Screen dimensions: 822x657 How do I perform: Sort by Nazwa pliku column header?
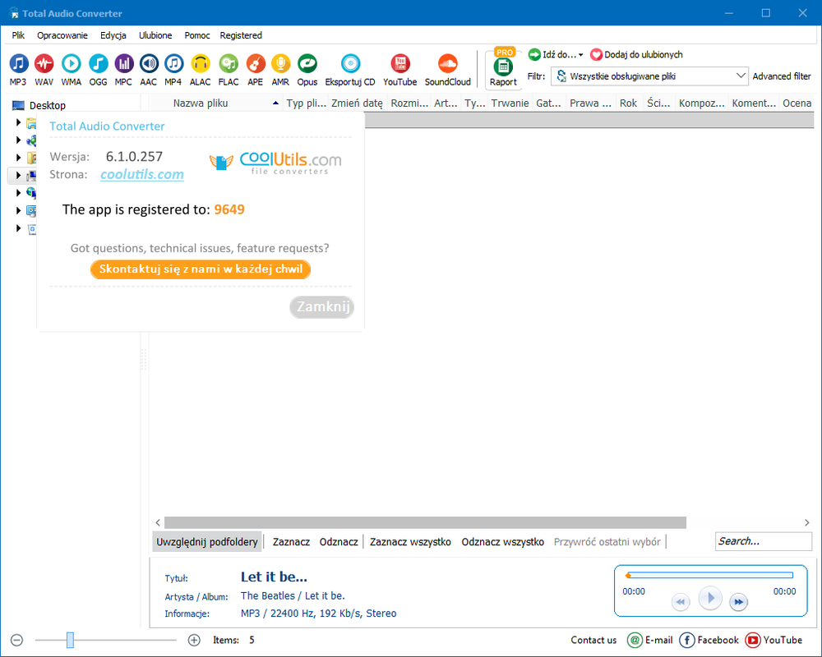pos(217,103)
